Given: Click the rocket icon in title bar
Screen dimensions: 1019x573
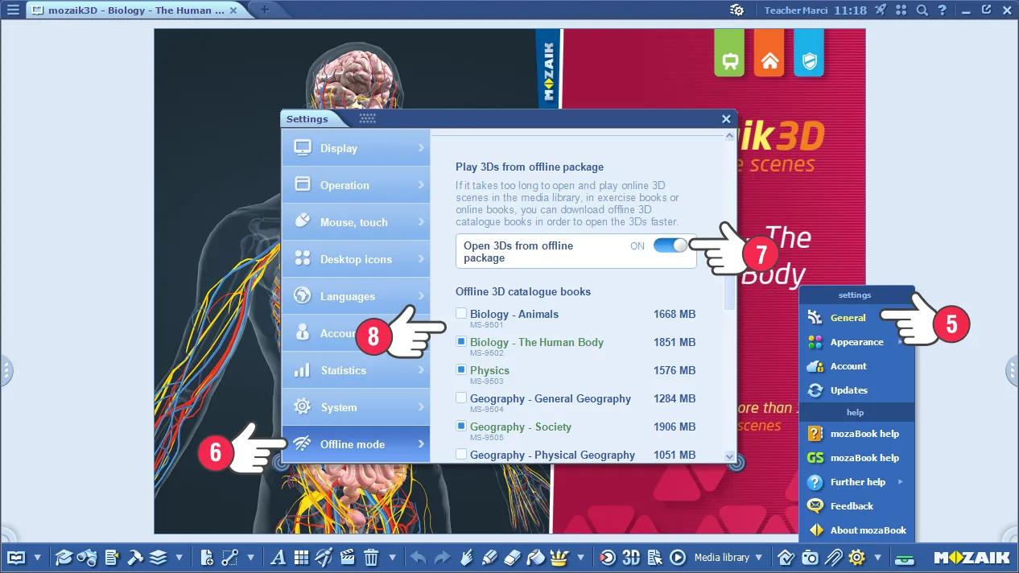Looking at the screenshot, I should [881, 10].
